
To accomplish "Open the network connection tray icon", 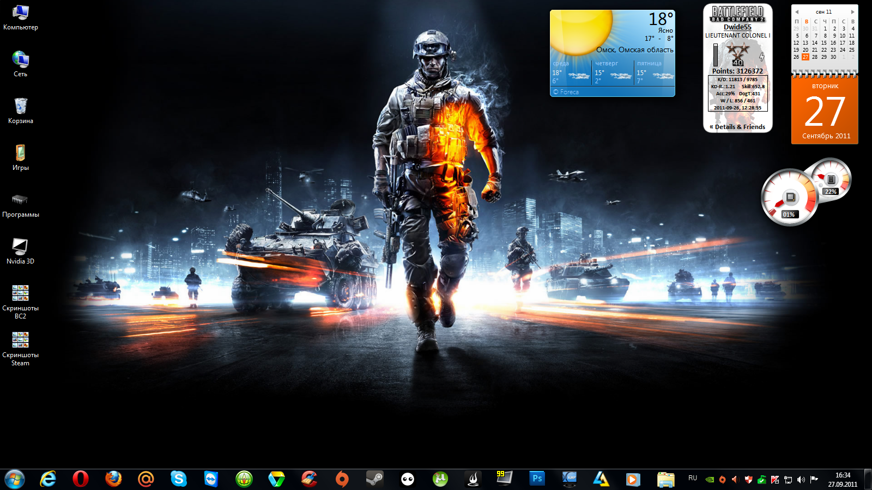I will tap(788, 480).
